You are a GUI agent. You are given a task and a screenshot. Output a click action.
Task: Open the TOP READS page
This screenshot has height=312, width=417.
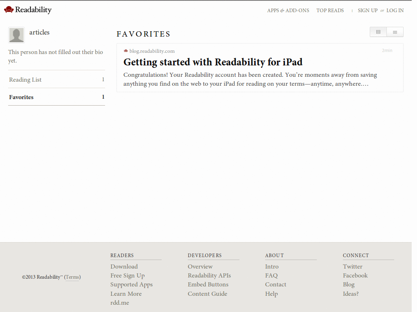click(330, 10)
